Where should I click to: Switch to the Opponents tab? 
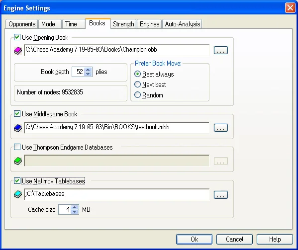(22, 24)
